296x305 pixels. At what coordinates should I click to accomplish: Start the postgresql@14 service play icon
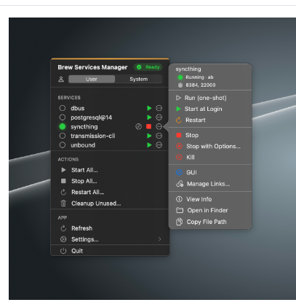click(149, 117)
